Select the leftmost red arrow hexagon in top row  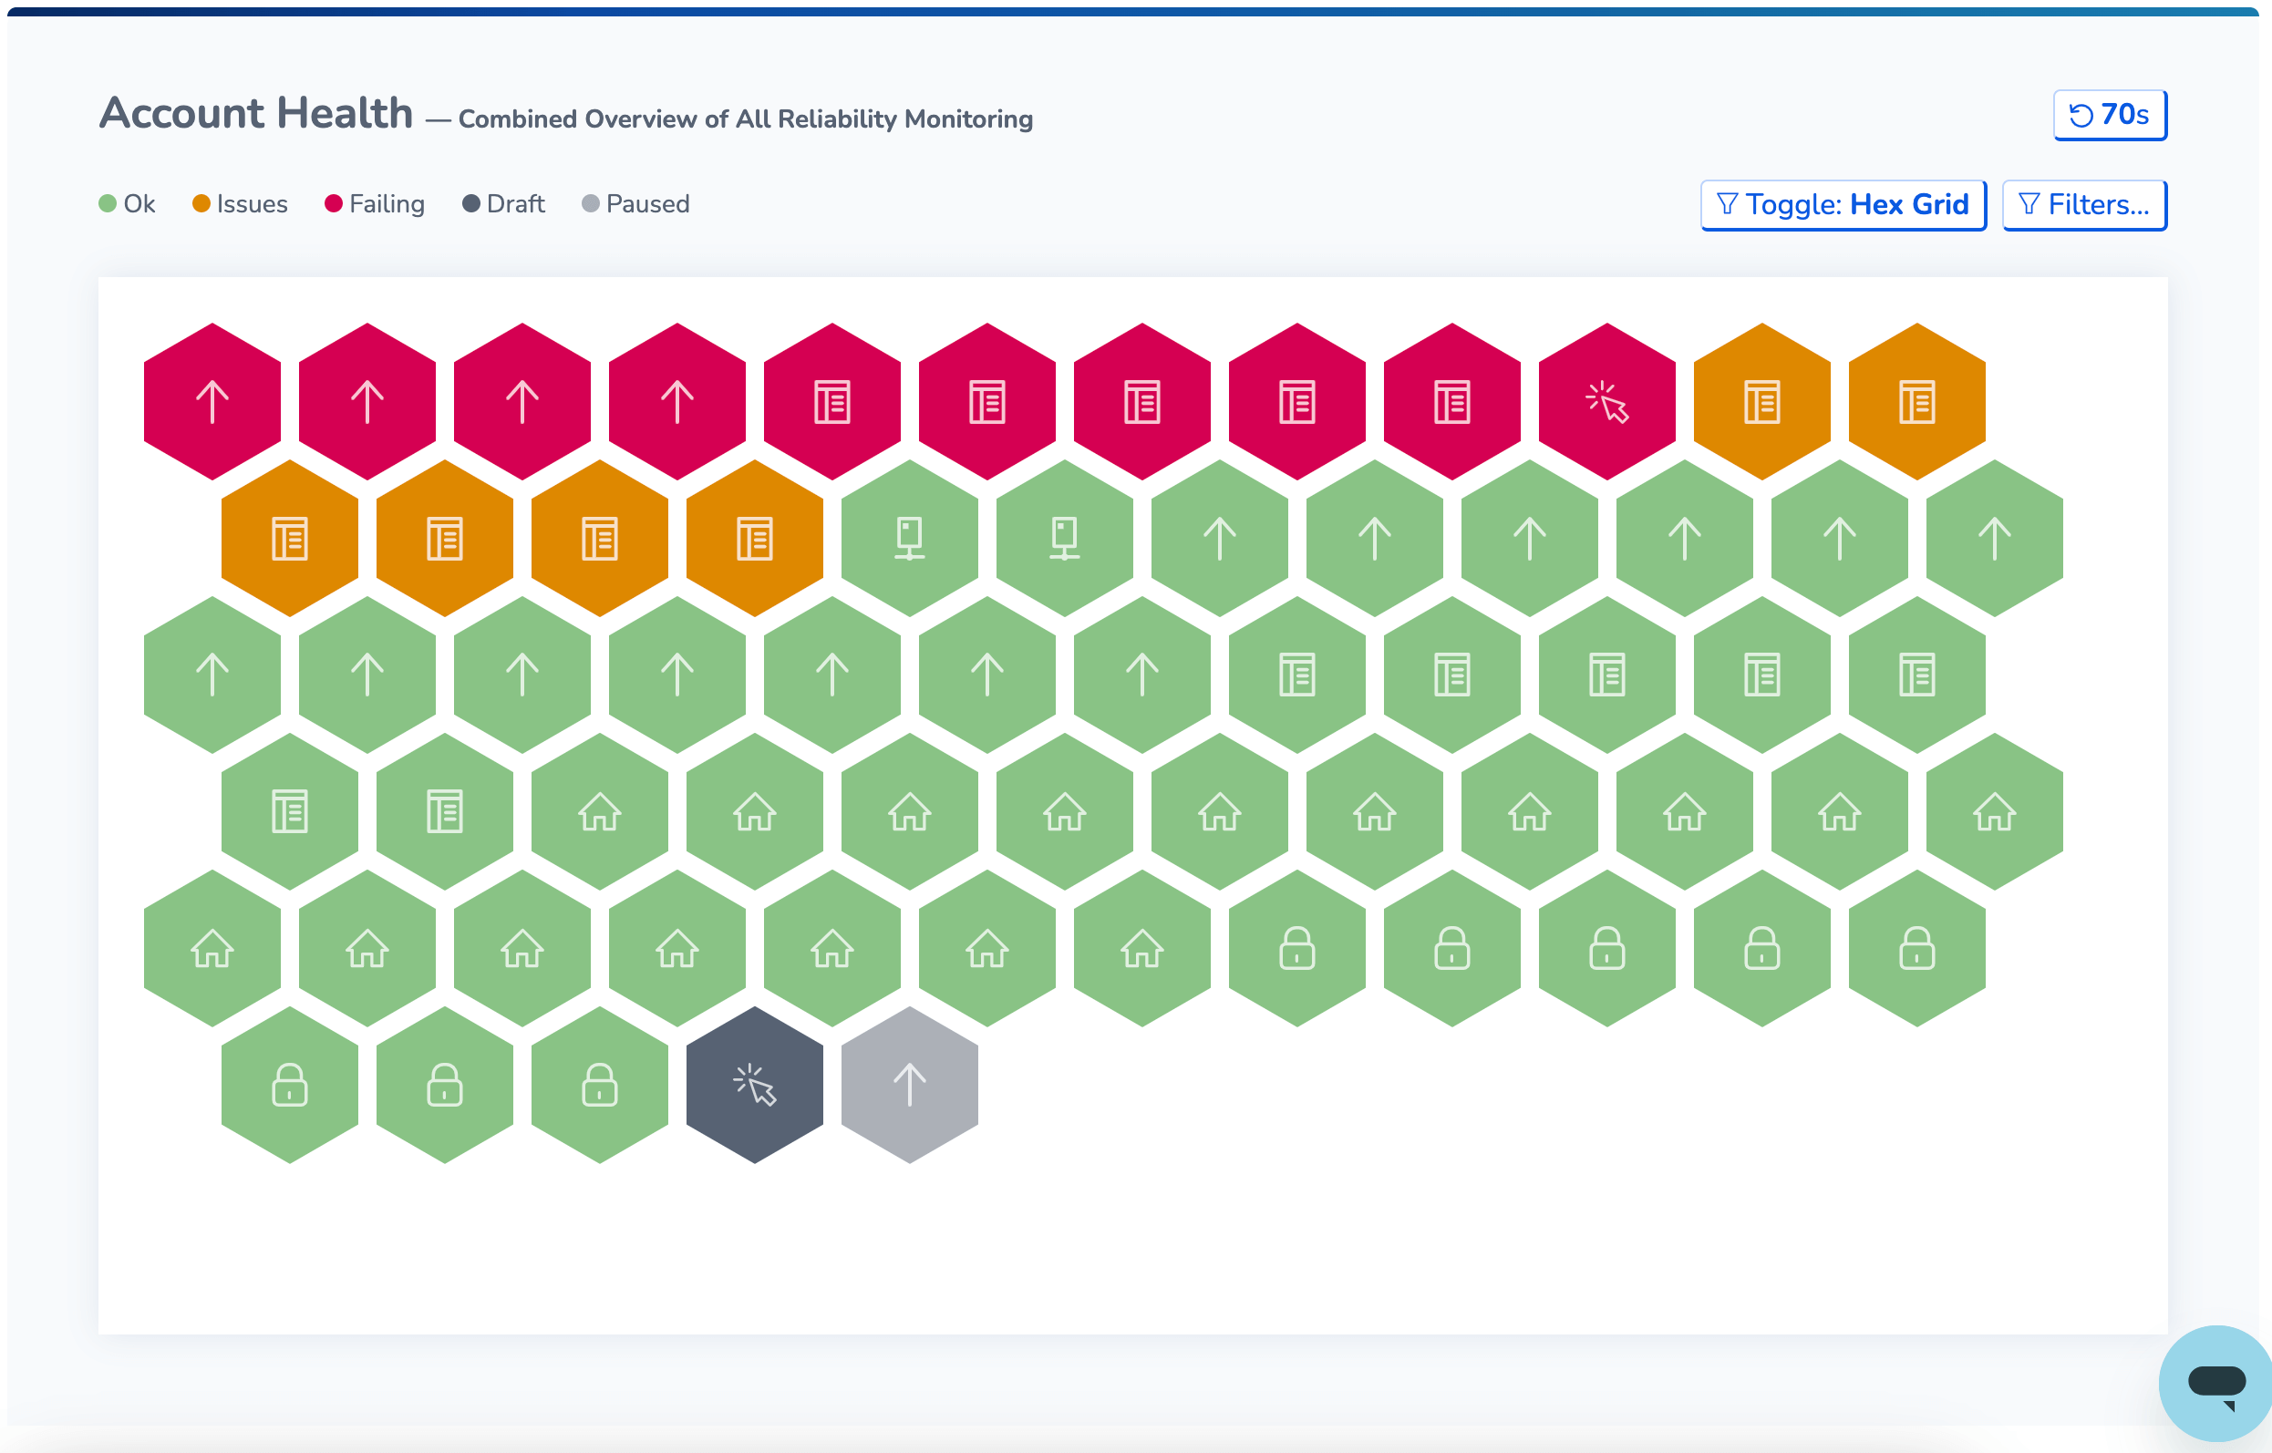212,402
